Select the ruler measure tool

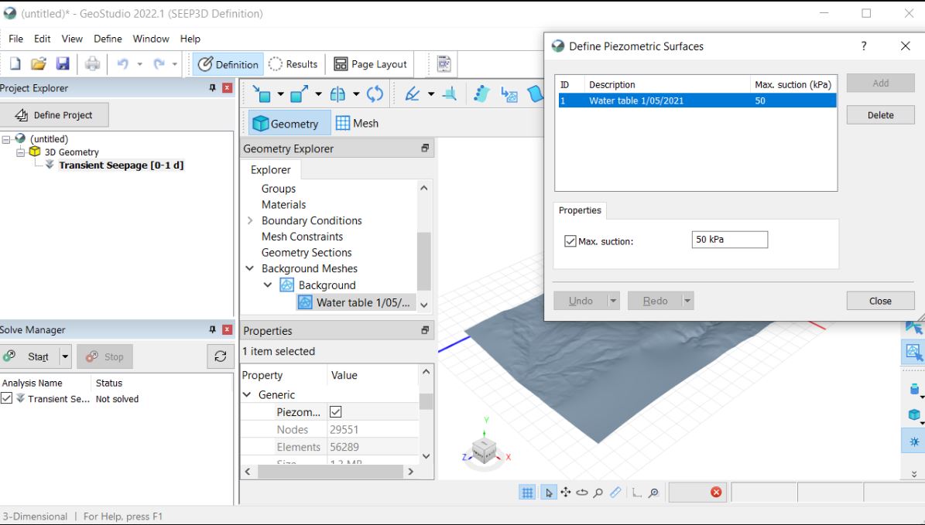pos(615,493)
